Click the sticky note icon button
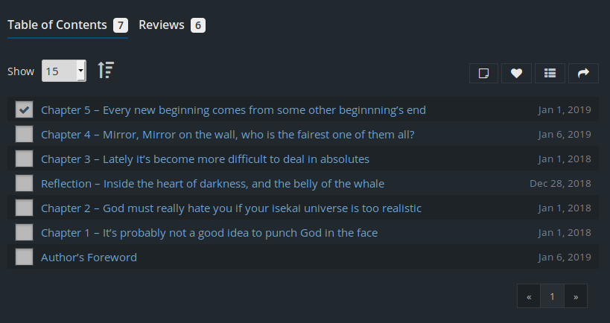The image size is (610, 323). pyautogui.click(x=483, y=73)
